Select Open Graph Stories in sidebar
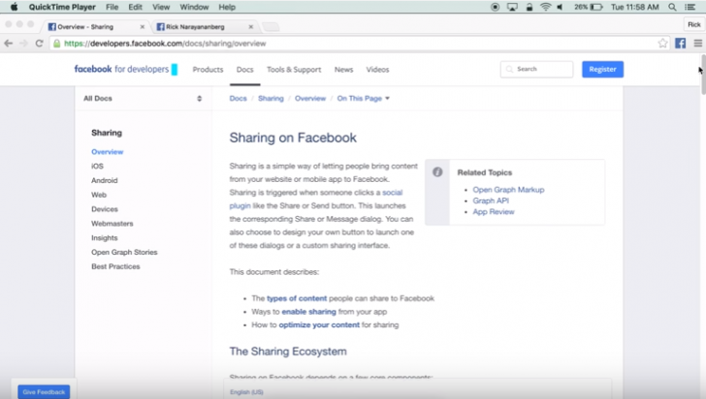The height and width of the screenshot is (399, 706). pos(124,253)
